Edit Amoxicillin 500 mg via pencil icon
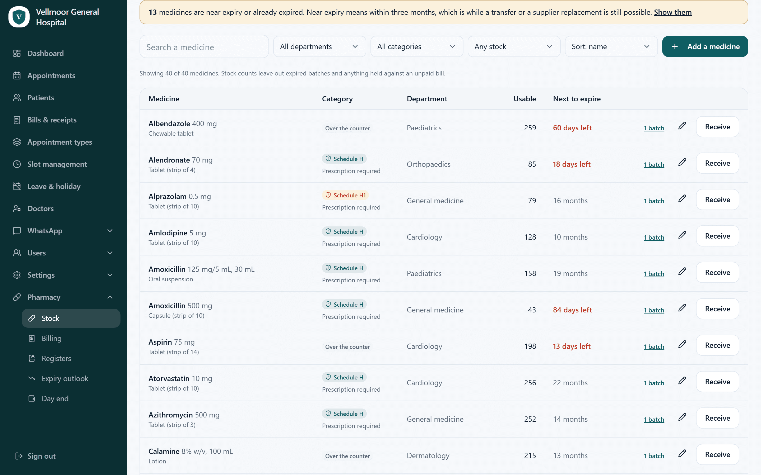761x475 pixels. click(x=682, y=308)
